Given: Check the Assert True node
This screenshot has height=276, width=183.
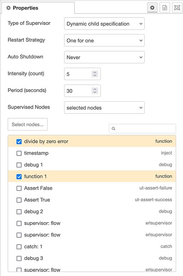Looking at the screenshot, I should coord(19,200).
